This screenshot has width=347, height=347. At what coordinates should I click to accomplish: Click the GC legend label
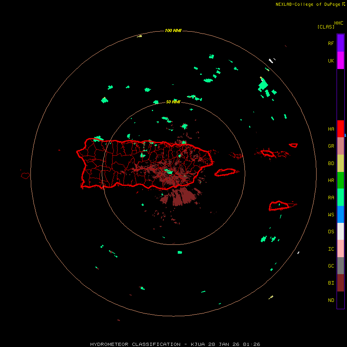click(331, 266)
